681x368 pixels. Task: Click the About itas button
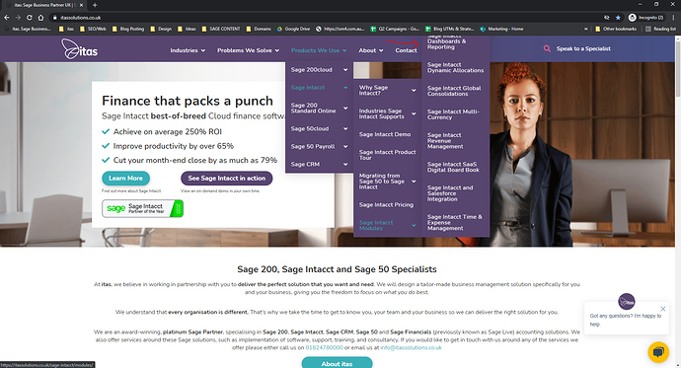(337, 363)
